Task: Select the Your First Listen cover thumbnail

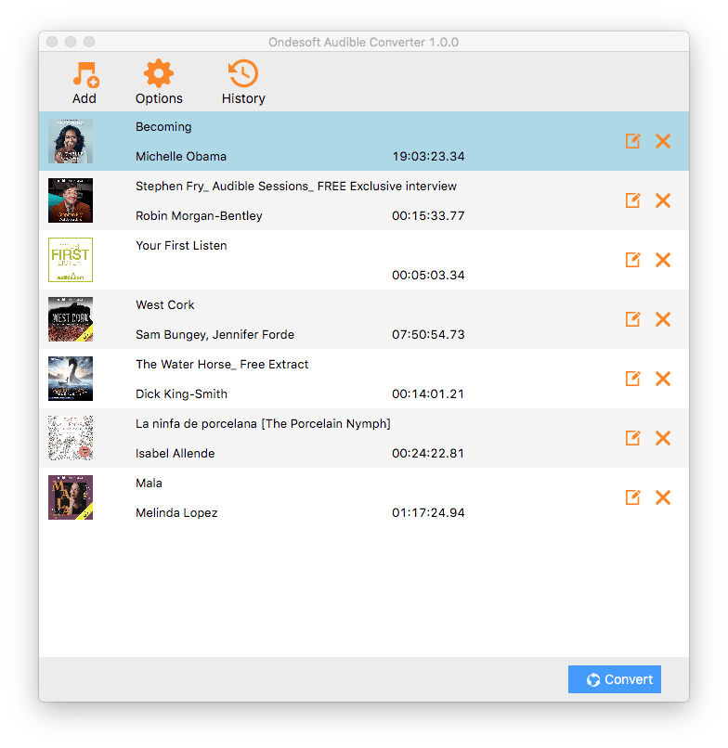Action: pyautogui.click(x=71, y=260)
